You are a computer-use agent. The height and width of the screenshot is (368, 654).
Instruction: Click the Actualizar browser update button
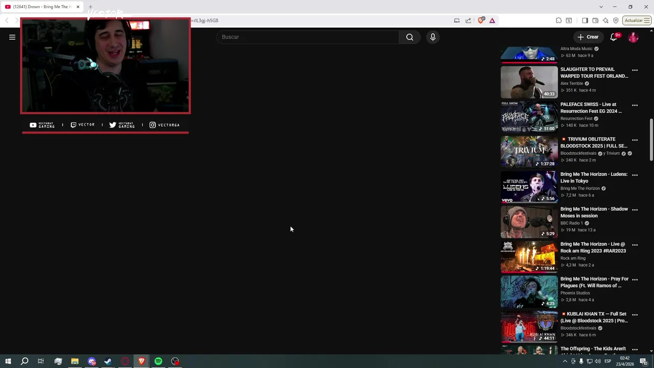pos(637,20)
